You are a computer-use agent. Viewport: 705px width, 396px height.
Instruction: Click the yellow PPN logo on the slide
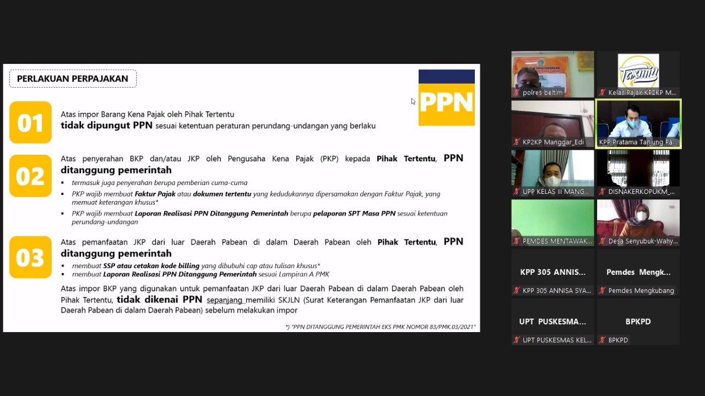(x=446, y=97)
